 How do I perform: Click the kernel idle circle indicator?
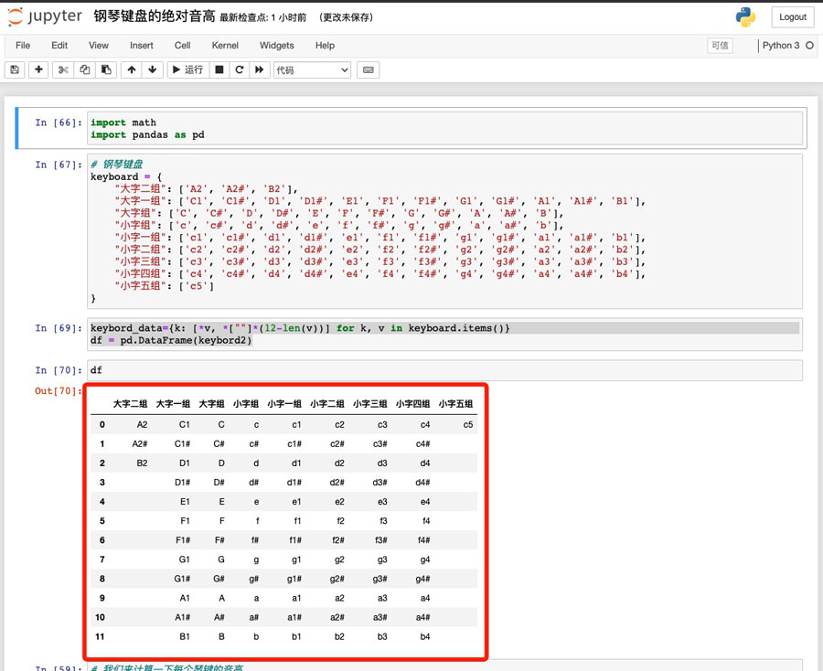[809, 46]
